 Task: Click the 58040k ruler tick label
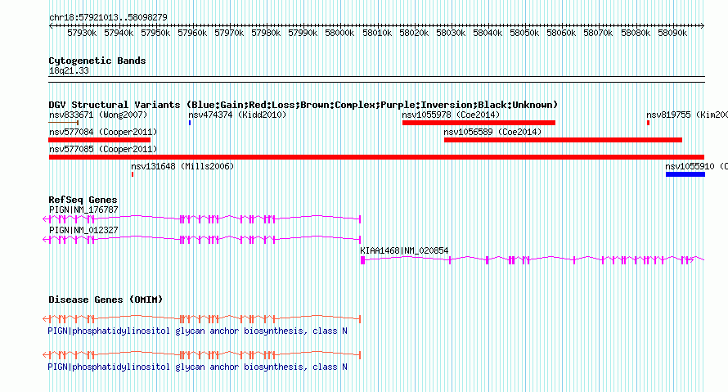(488, 33)
